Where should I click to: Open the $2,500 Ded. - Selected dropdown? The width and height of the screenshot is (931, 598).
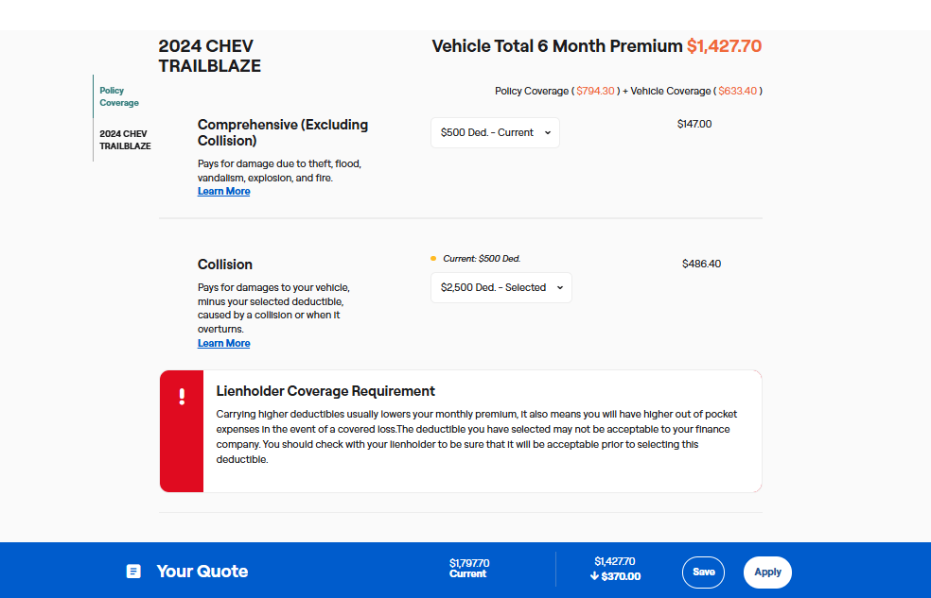[501, 288]
